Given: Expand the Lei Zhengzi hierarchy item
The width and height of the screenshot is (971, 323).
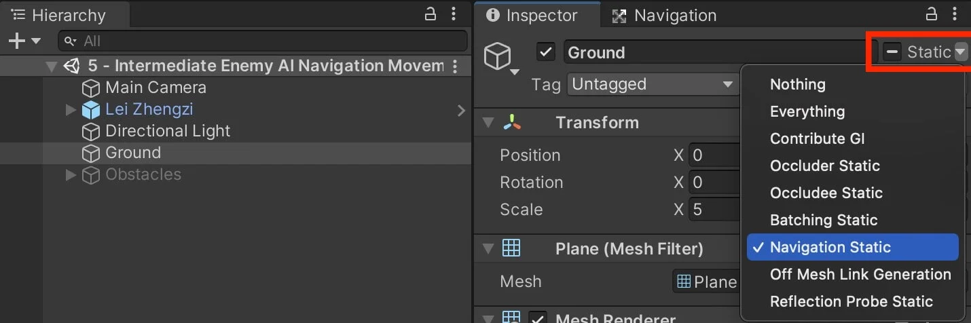Looking at the screenshot, I should point(71,109).
